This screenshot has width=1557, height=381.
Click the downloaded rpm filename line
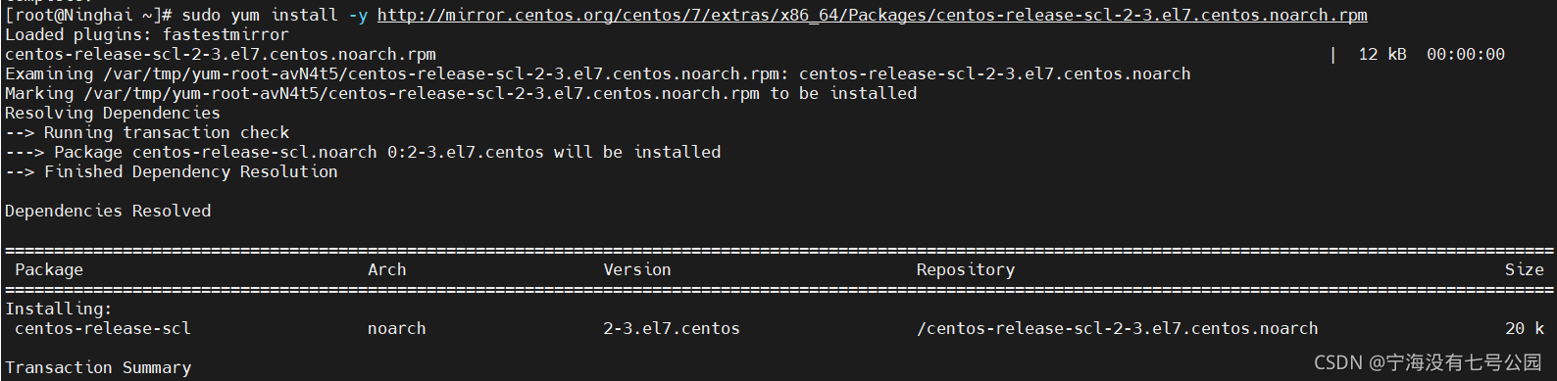point(221,54)
